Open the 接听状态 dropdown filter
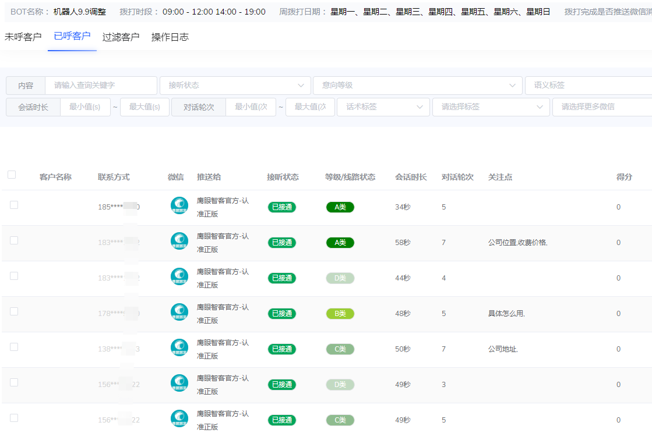The width and height of the screenshot is (652, 440). point(235,85)
